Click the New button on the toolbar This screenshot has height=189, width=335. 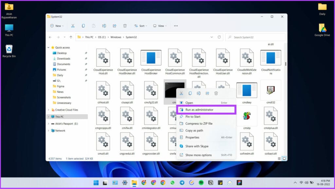pos(56,25)
